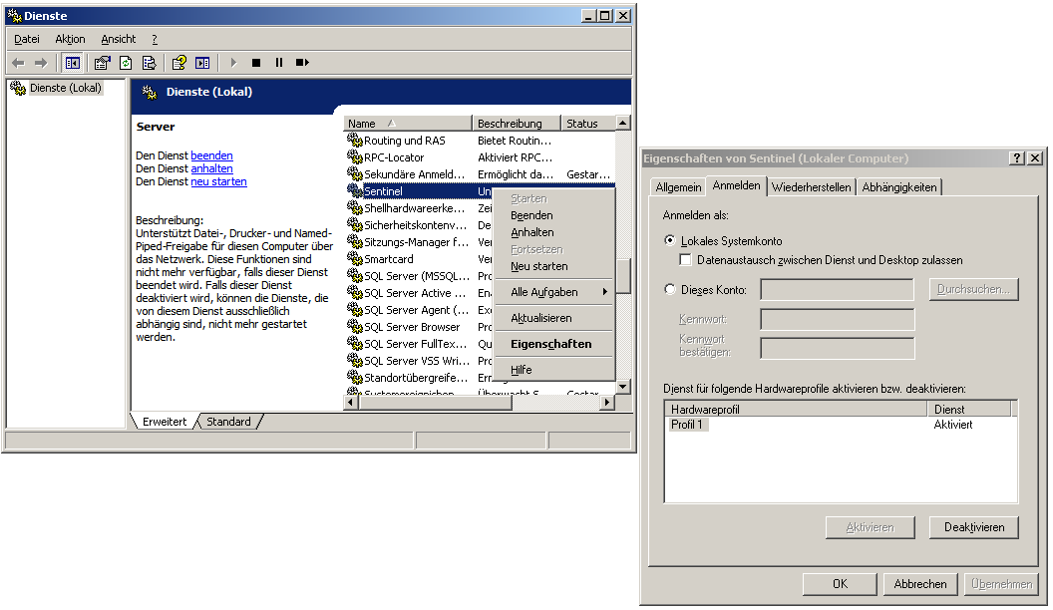Screen dimensions: 1053x610
Task: Pause the service with the pause icon
Action: pyautogui.click(x=278, y=63)
